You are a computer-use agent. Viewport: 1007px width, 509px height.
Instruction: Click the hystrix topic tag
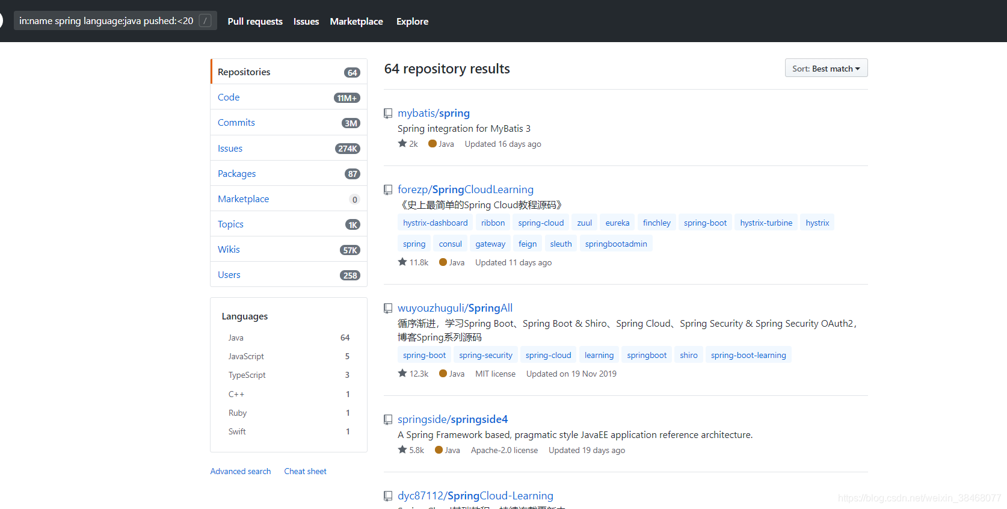818,223
